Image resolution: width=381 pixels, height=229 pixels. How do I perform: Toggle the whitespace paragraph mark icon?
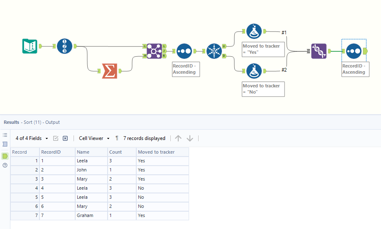(x=117, y=138)
